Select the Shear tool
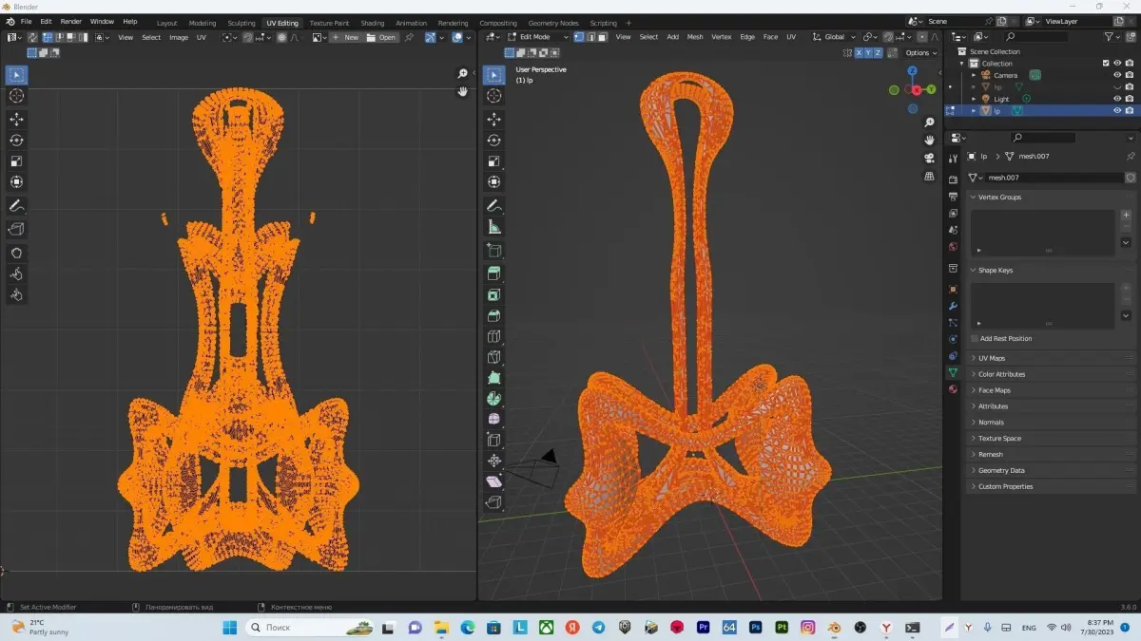The width and height of the screenshot is (1141, 641). pyautogui.click(x=493, y=481)
